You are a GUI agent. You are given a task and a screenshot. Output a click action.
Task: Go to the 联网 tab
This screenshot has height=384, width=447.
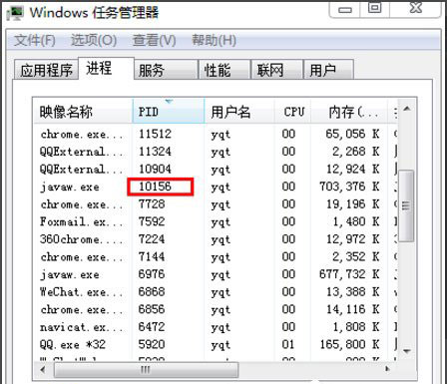[277, 70]
